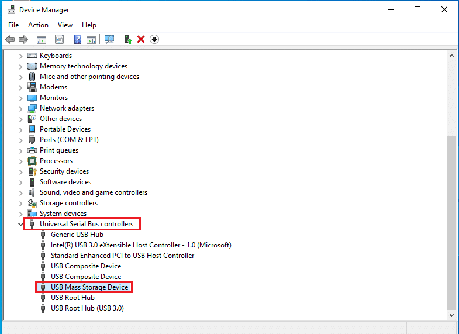Select Intel(R) USB 3.0 eXtensible Host Controller

141,245
